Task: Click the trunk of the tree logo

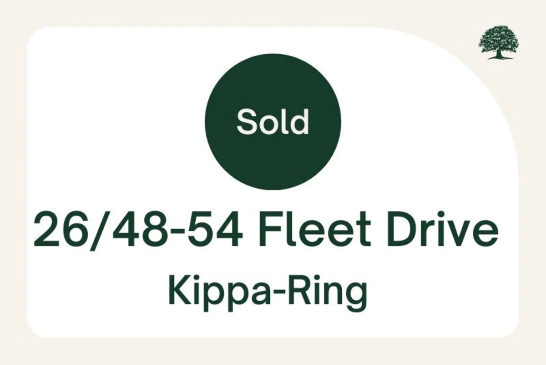Action: [x=499, y=54]
